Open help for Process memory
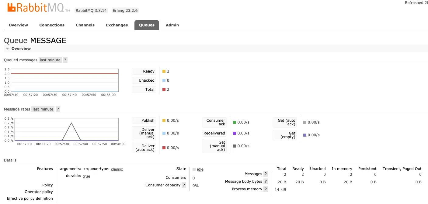This screenshot has height=204, width=428. click(x=266, y=189)
